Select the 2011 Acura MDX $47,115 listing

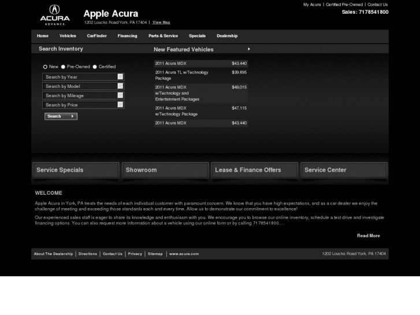click(201, 111)
